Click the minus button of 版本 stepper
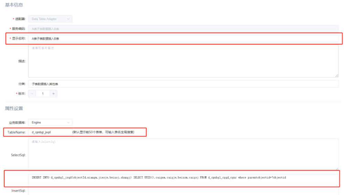344x195 pixels. 32,94
